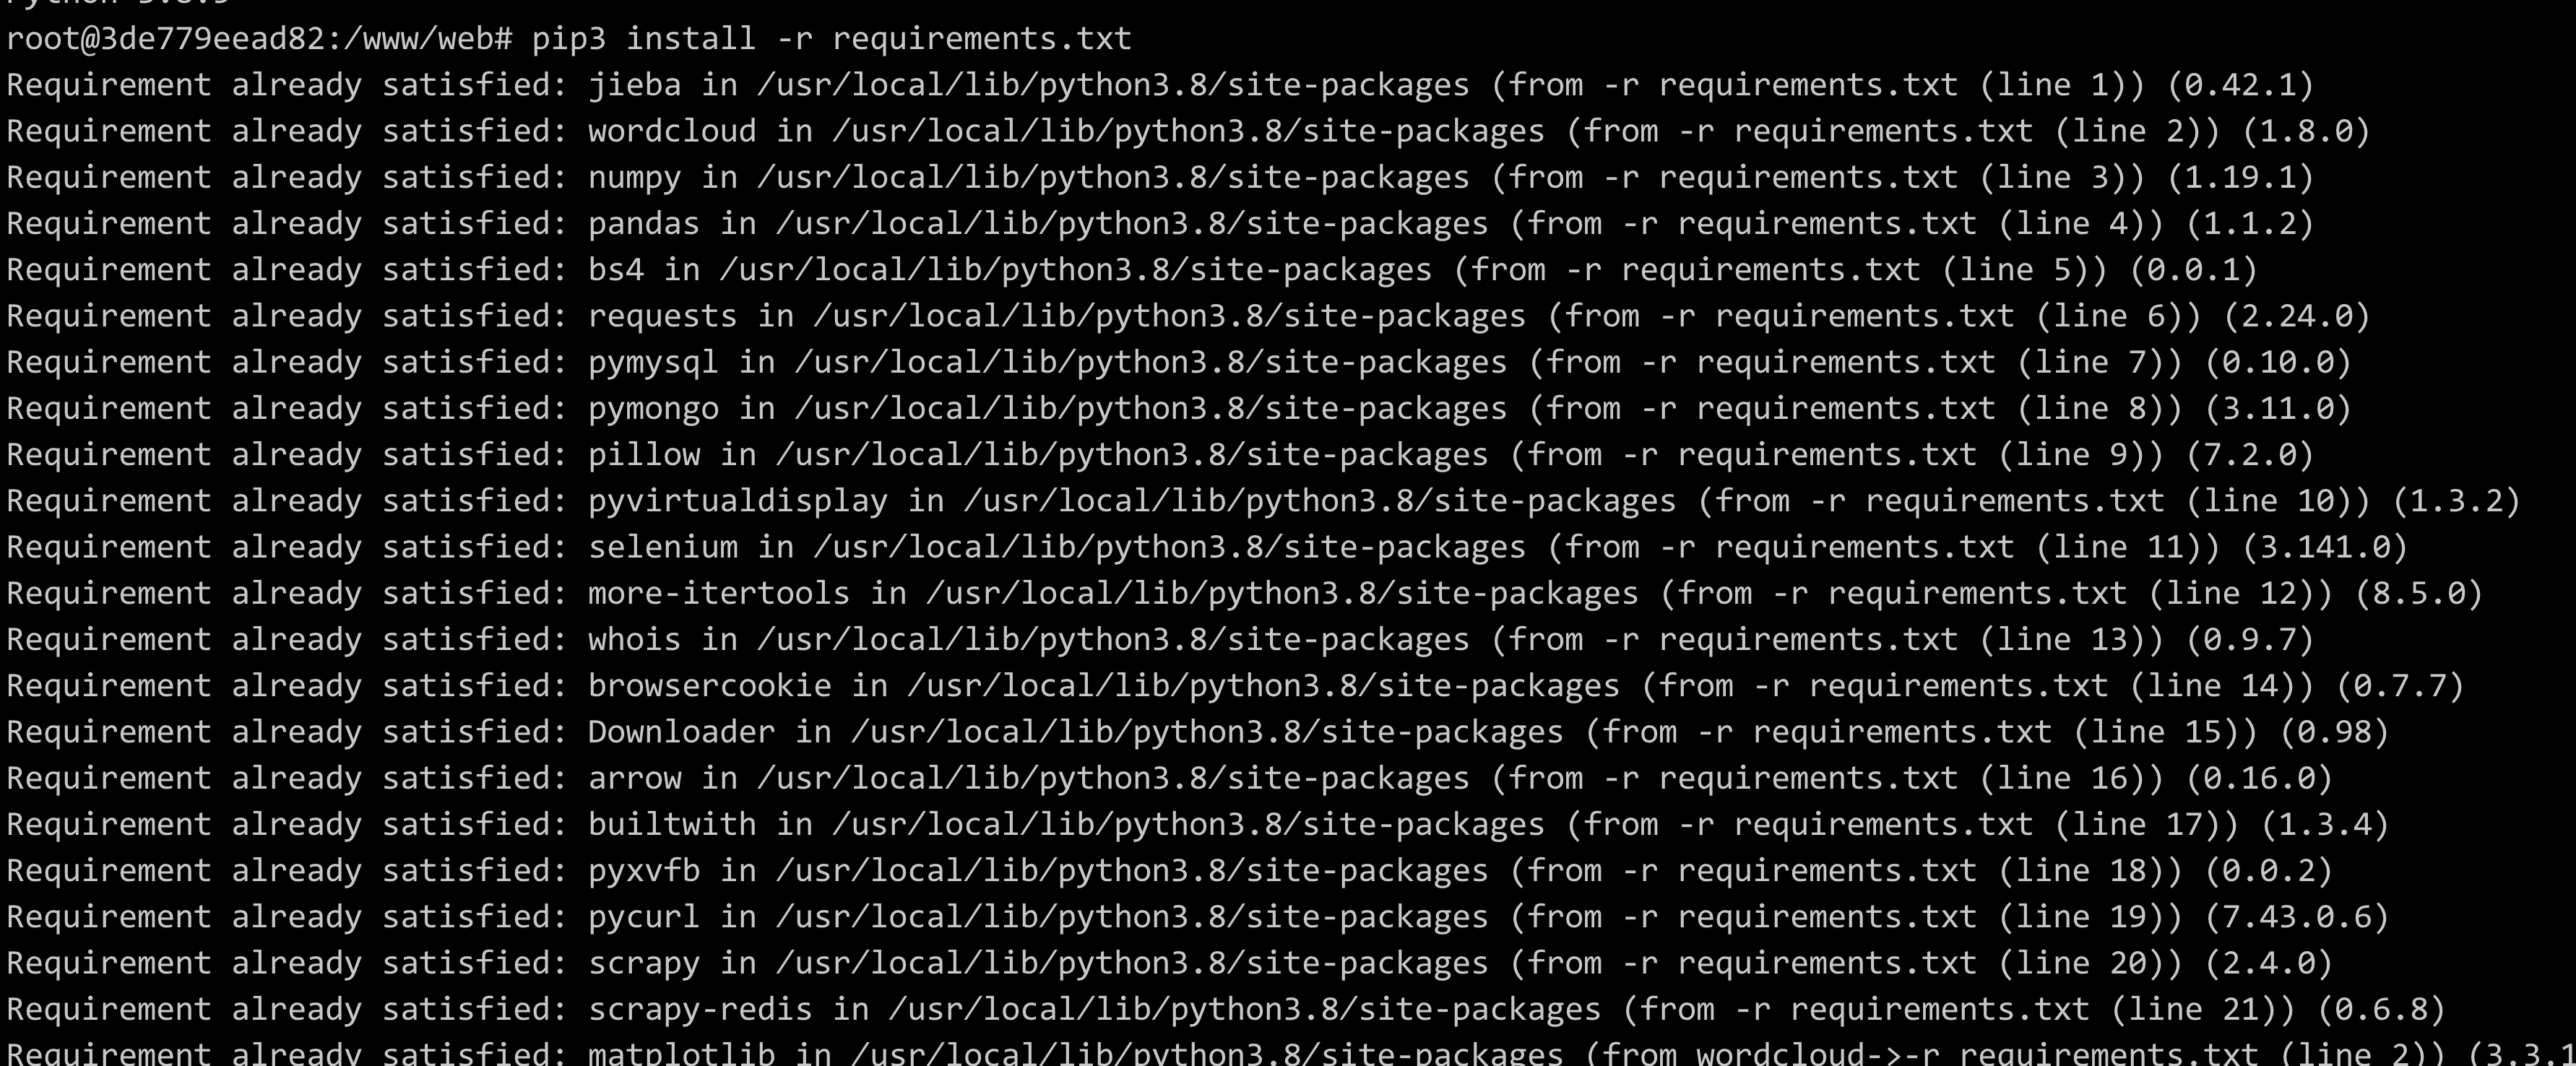Click the Downloader package name
Image resolution: width=2576 pixels, height=1066 pixels.
coord(681,731)
